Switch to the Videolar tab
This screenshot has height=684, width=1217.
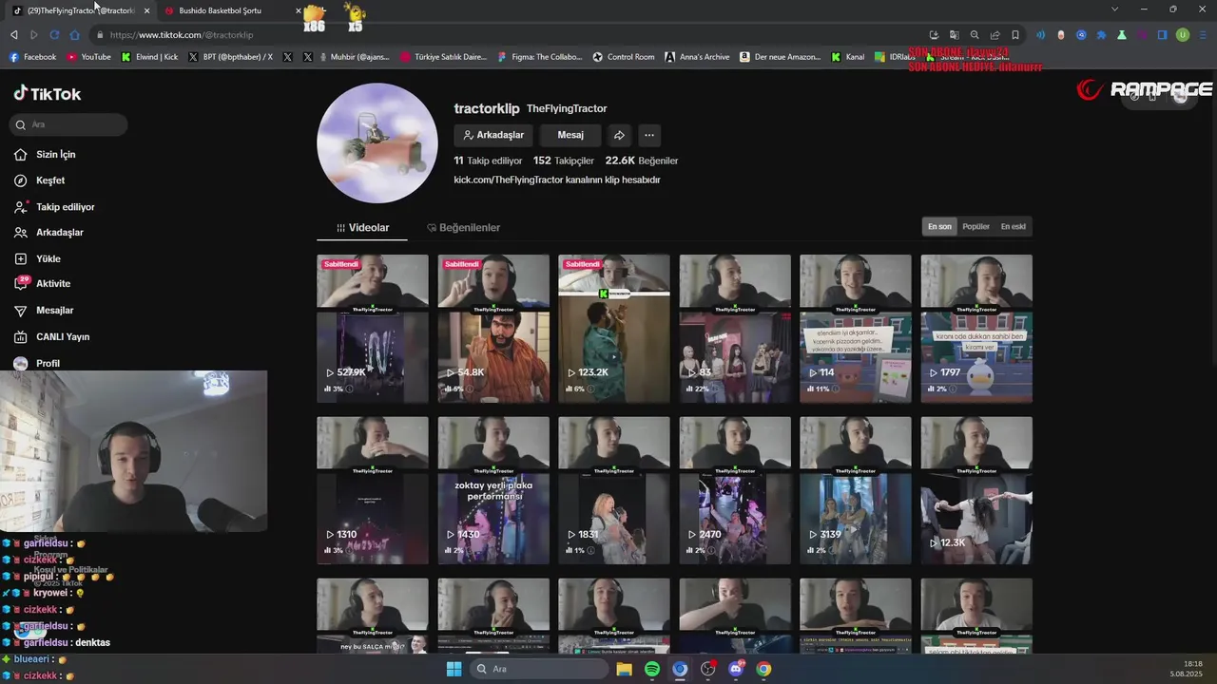[x=362, y=228]
